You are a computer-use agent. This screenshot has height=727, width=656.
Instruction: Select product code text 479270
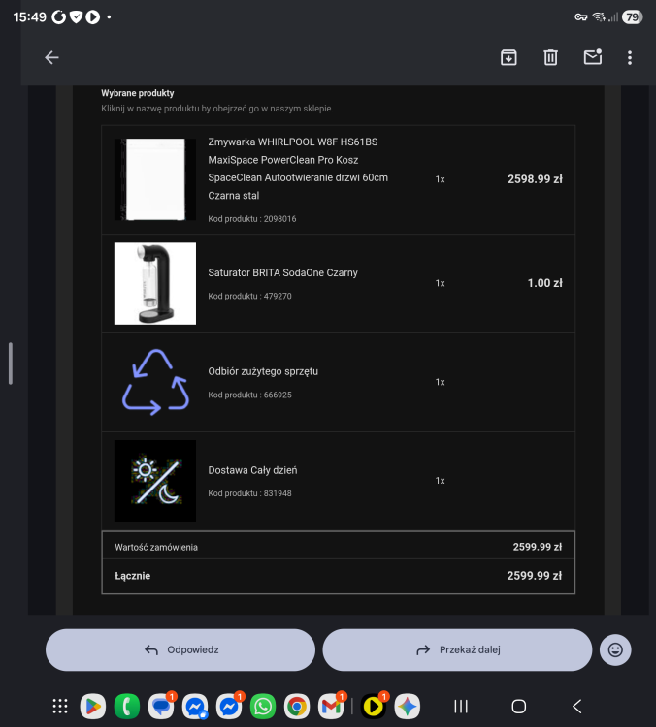278,296
